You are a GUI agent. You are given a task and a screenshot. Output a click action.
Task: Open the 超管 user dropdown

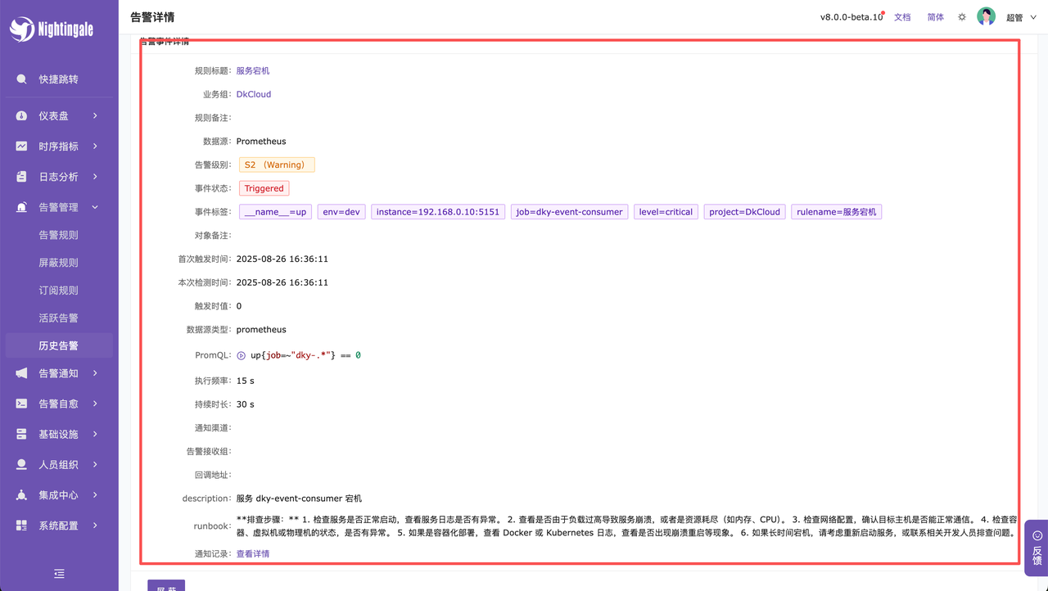click(1020, 17)
